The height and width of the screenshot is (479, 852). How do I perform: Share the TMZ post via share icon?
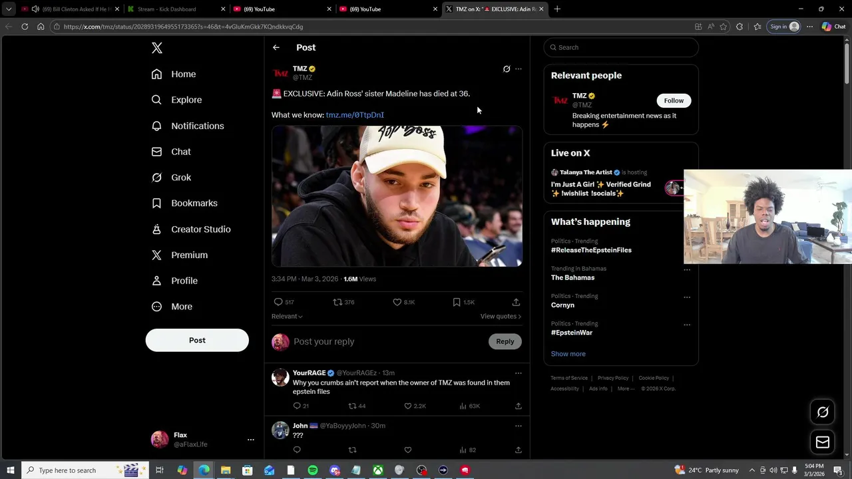click(516, 302)
